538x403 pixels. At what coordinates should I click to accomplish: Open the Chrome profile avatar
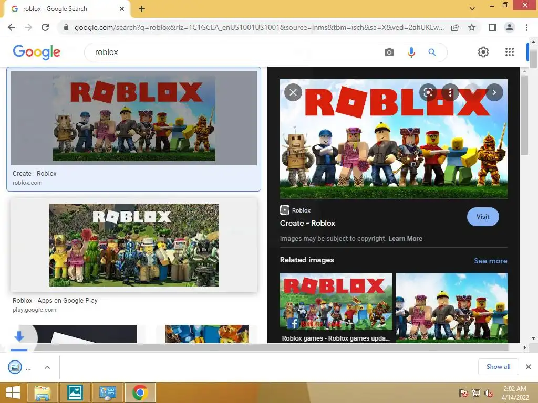coord(510,27)
